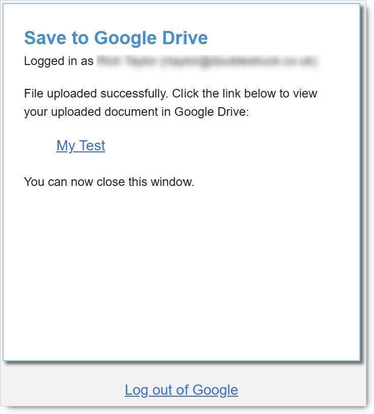Click the words "Google Drive:" ending the message
The height and width of the screenshot is (414, 374).
(x=212, y=112)
